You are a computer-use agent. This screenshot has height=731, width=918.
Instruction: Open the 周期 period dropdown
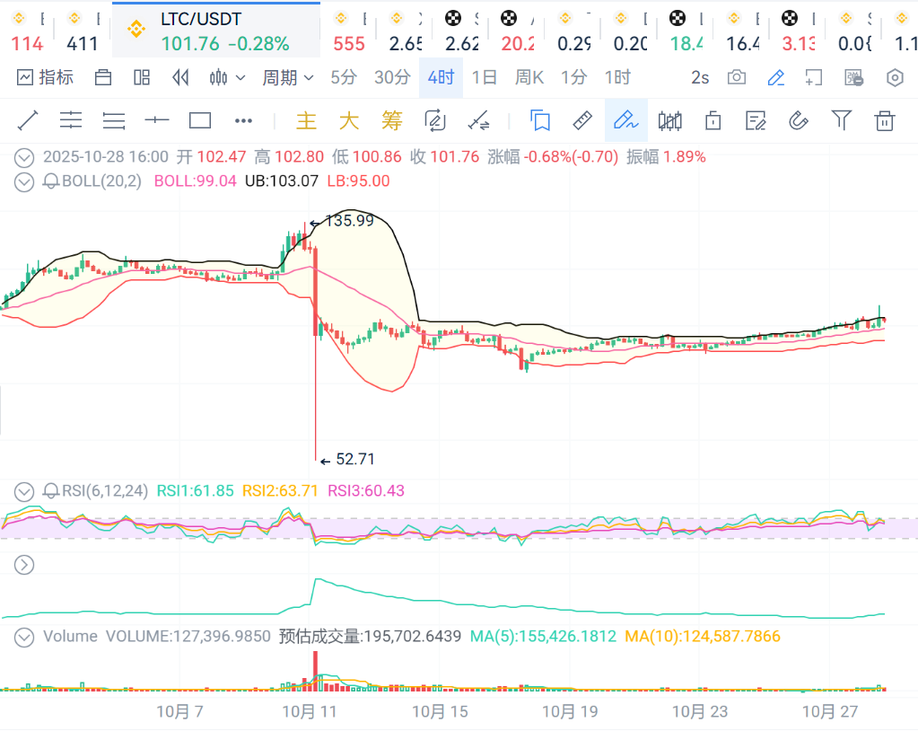[x=287, y=78]
